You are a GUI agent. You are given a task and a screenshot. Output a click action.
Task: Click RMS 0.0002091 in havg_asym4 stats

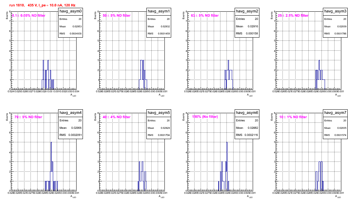(71, 135)
